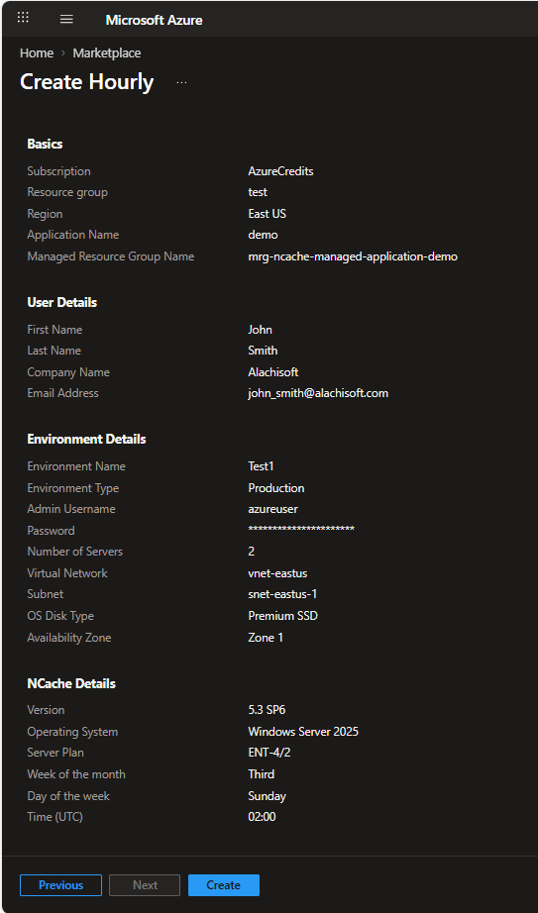Image resolution: width=538 pixels, height=913 pixels.
Task: Click the 'Number of Servers' label
Action: tap(75, 552)
